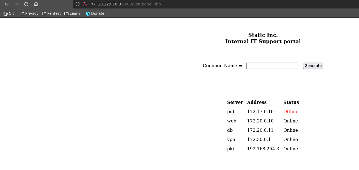359x170 pixels.
Task: Click the forward navigation arrow
Action: [16, 4]
